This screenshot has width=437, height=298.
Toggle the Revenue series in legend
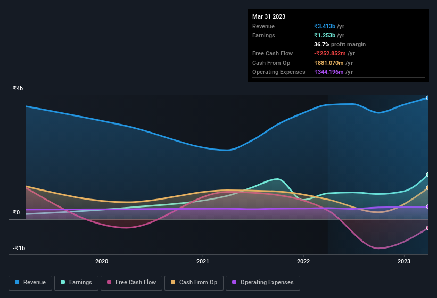(30, 283)
